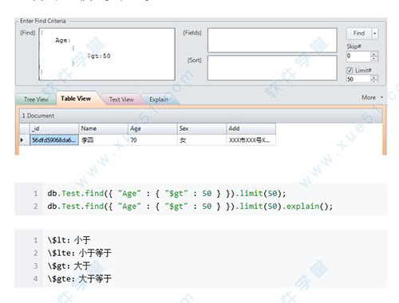The width and height of the screenshot is (399, 303).
Task: Increase the Limit# value with up arrow
Action: [x=373, y=77]
